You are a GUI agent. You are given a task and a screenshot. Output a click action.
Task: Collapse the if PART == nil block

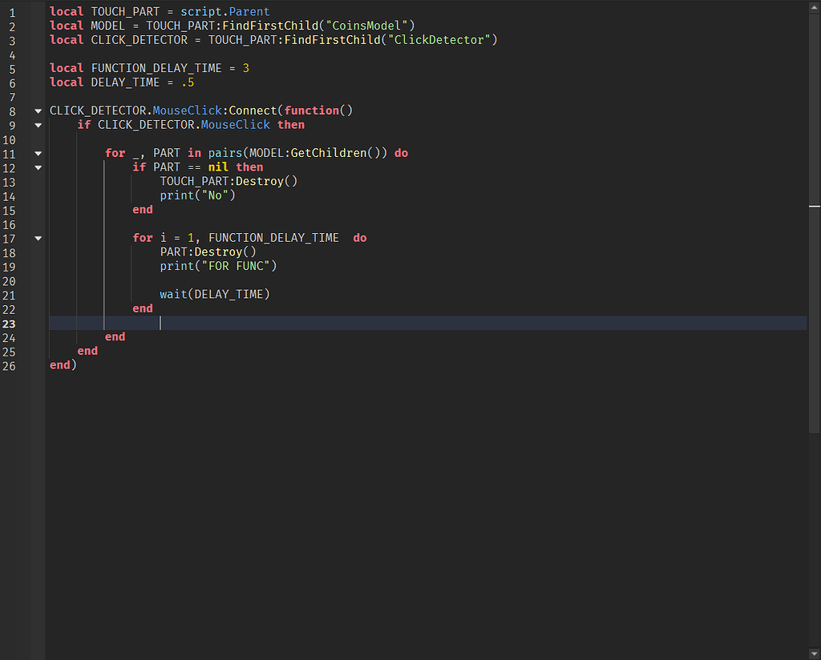38,167
